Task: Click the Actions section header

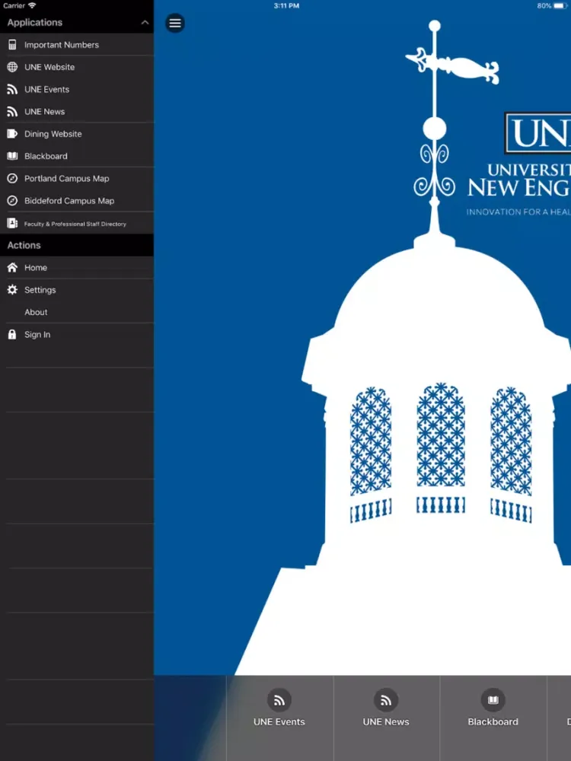Action: tap(77, 245)
